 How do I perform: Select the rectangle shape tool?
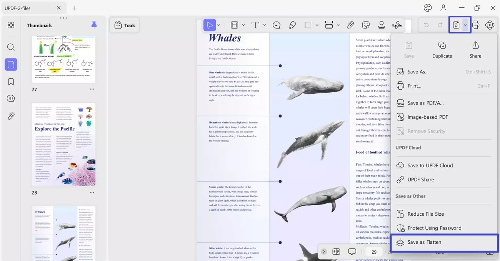(x=308, y=25)
